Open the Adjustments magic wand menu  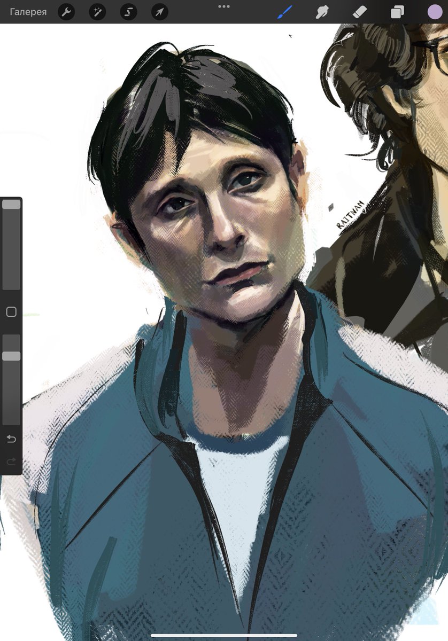pos(97,12)
